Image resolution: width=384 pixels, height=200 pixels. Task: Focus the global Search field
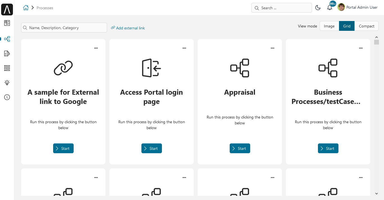[282, 8]
